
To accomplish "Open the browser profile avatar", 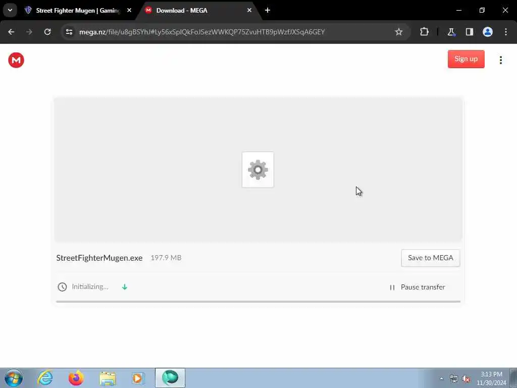I will point(488,32).
